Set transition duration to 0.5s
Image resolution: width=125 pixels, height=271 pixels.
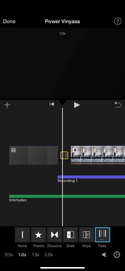[9, 255]
